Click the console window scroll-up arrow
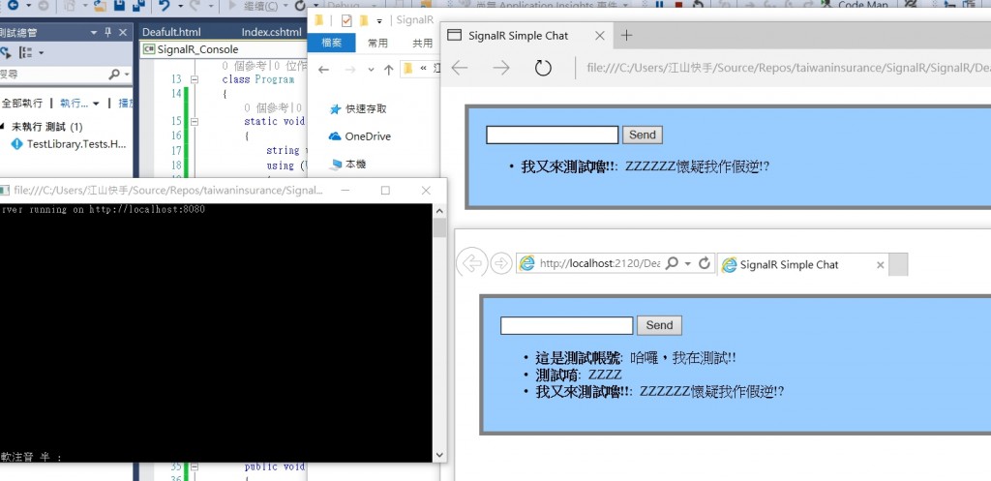This screenshot has width=991, height=481. click(440, 210)
